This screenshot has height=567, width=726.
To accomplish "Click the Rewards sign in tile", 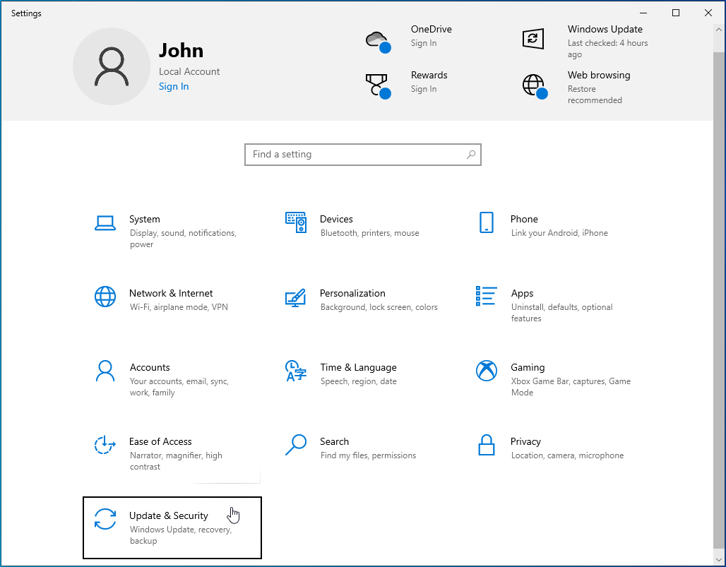I will click(x=410, y=83).
